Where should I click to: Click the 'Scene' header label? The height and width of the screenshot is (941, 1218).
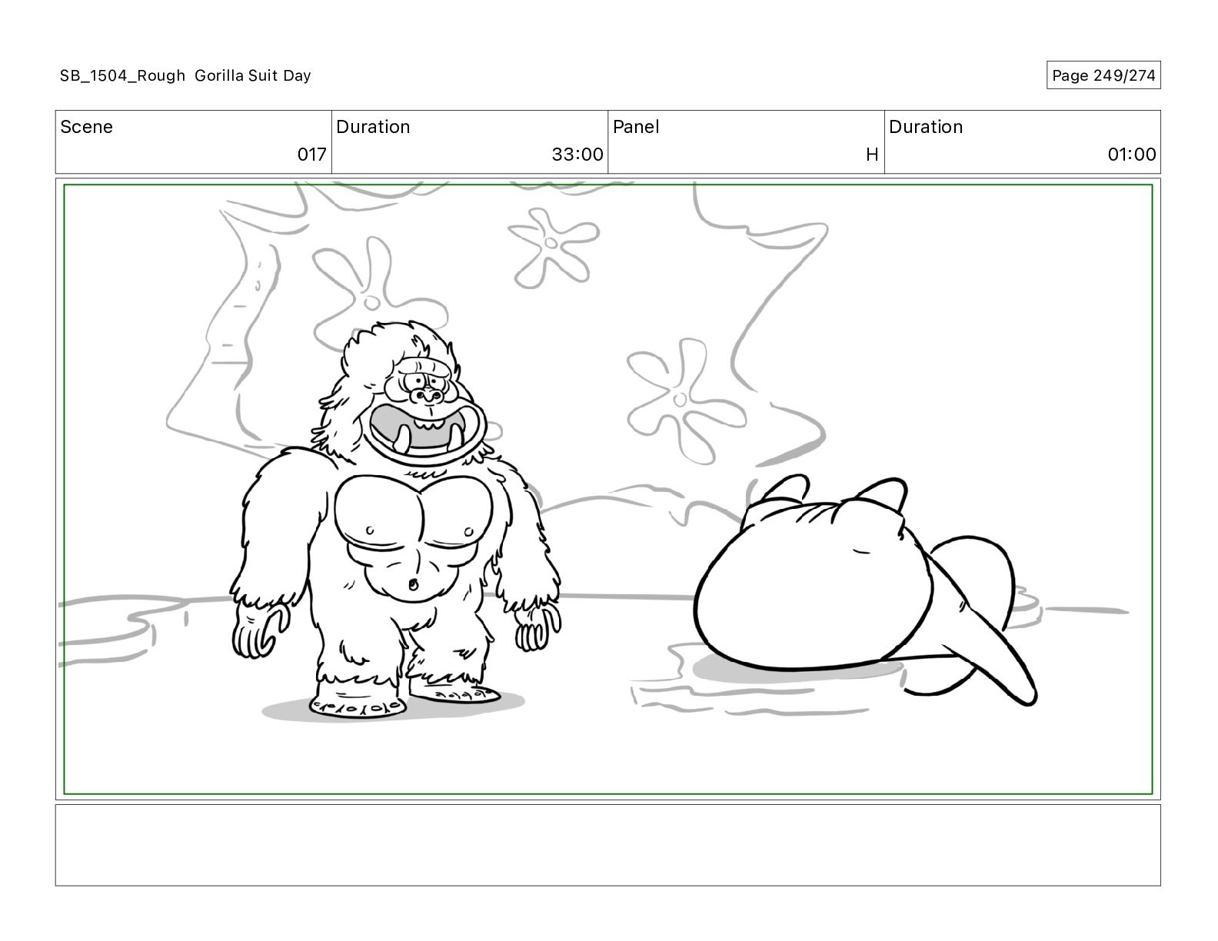pyautogui.click(x=86, y=127)
